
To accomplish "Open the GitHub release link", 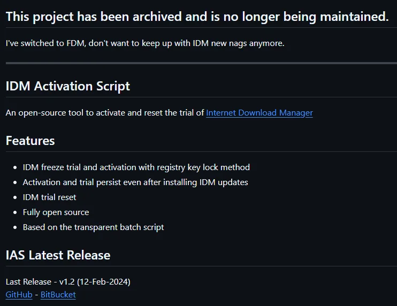I will [19, 295].
